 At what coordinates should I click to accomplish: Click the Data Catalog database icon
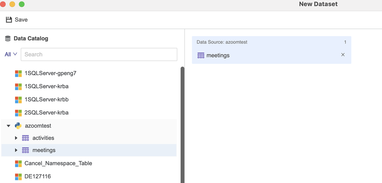click(x=8, y=39)
